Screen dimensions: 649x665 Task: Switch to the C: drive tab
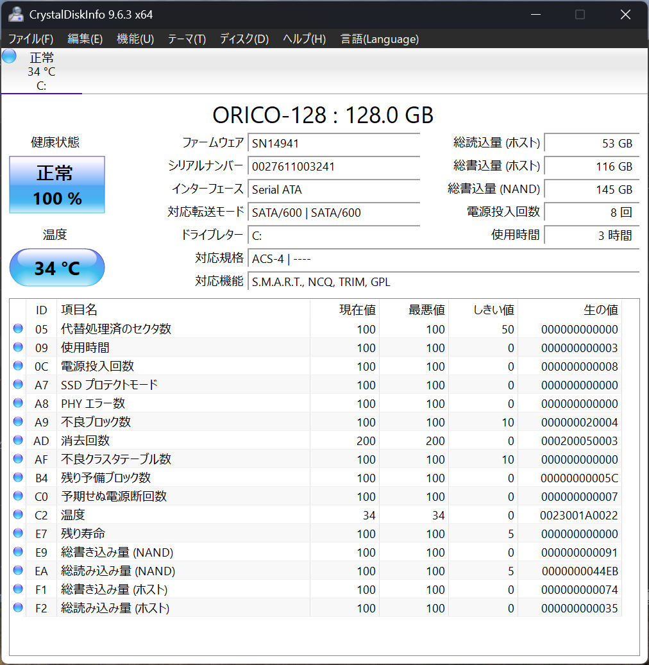pyautogui.click(x=41, y=71)
